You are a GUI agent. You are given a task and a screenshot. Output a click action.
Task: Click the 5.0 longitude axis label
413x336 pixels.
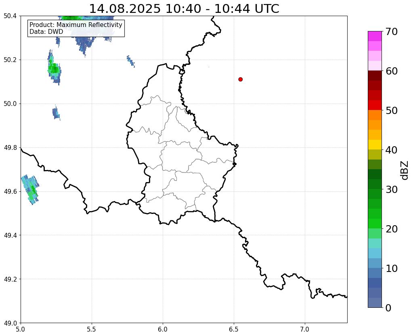pos(21,329)
